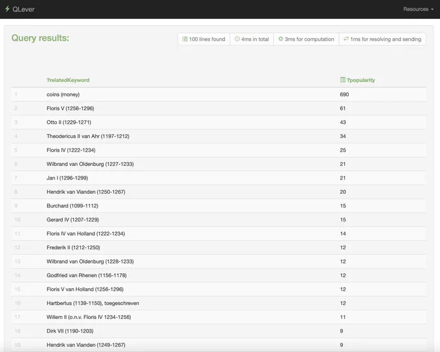Select 'Godfried van Rhenen (1156-1178)' cell
The height and width of the screenshot is (352, 440).
point(87,275)
